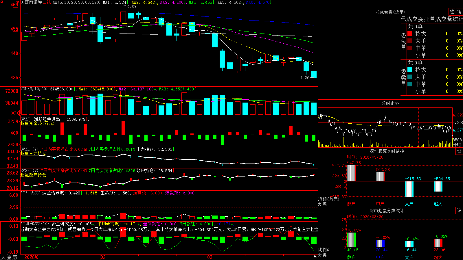Click the 40.05 散户 percentage bar
This screenshot has height=260, width=463.
click(x=351, y=240)
